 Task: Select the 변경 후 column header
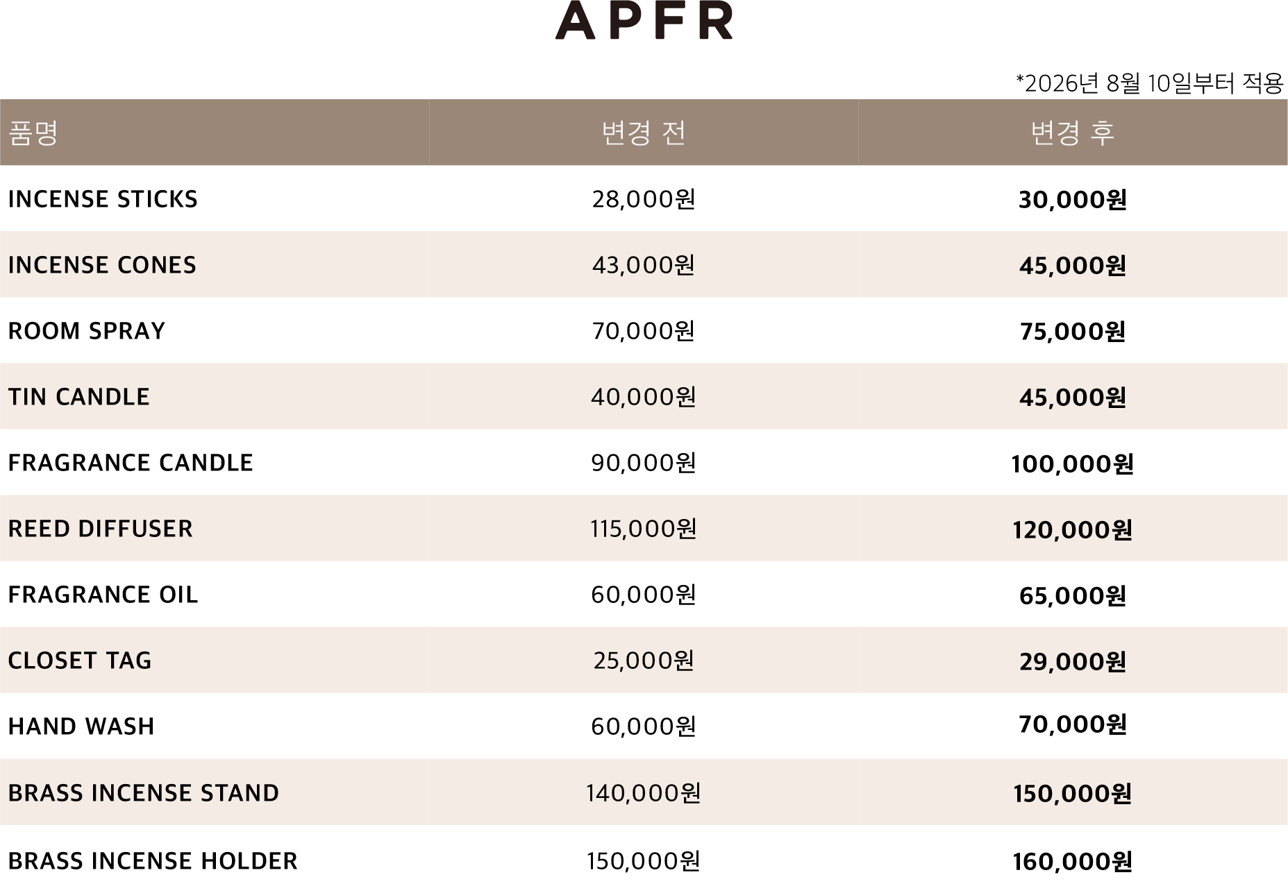[1073, 133]
